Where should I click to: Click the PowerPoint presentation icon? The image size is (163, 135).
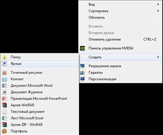click(x=4, y=99)
